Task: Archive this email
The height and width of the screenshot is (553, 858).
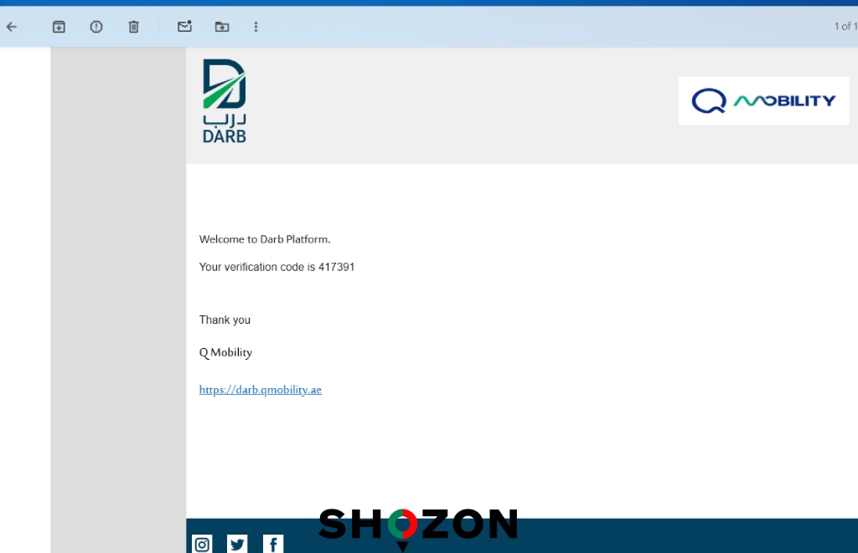Action: [x=59, y=27]
